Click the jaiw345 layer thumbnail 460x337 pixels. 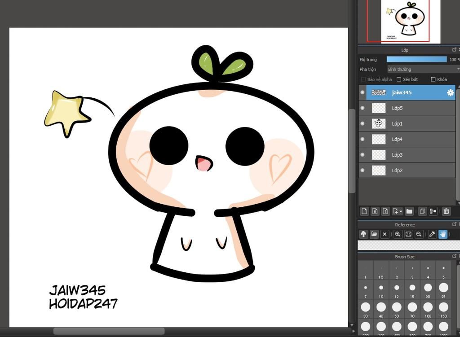(x=378, y=92)
